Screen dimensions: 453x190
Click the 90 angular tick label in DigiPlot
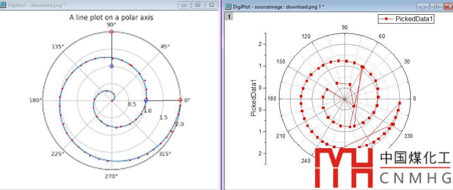344,28
